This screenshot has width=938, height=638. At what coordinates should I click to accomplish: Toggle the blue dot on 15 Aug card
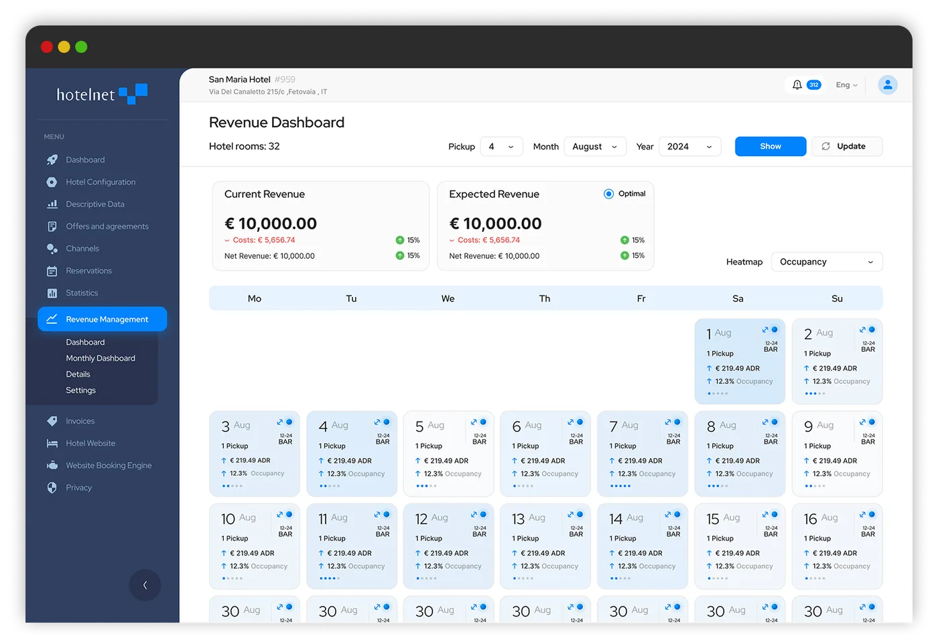(775, 515)
